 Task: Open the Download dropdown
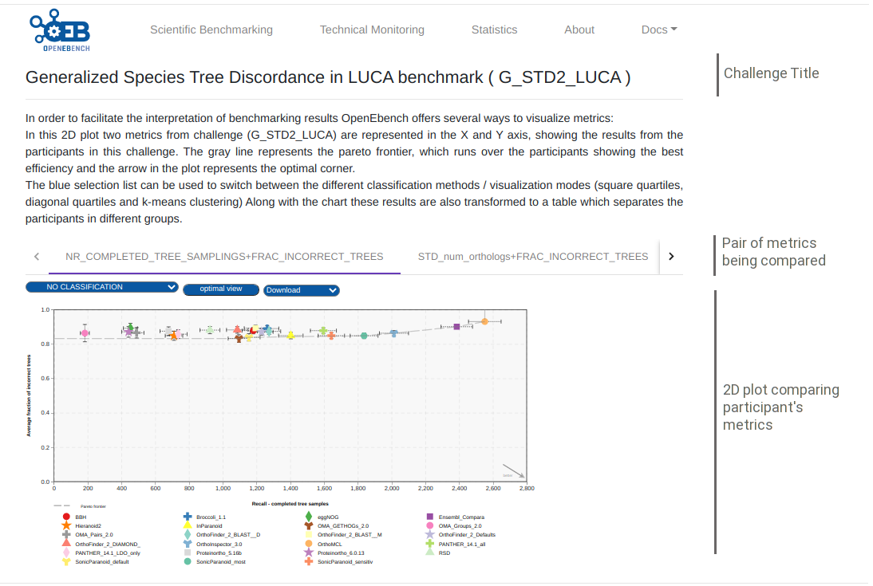(301, 290)
